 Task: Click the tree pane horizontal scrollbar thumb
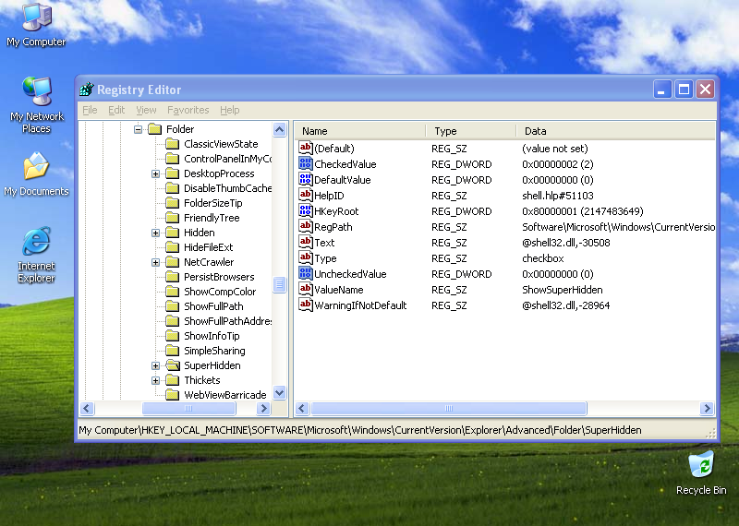(188, 408)
